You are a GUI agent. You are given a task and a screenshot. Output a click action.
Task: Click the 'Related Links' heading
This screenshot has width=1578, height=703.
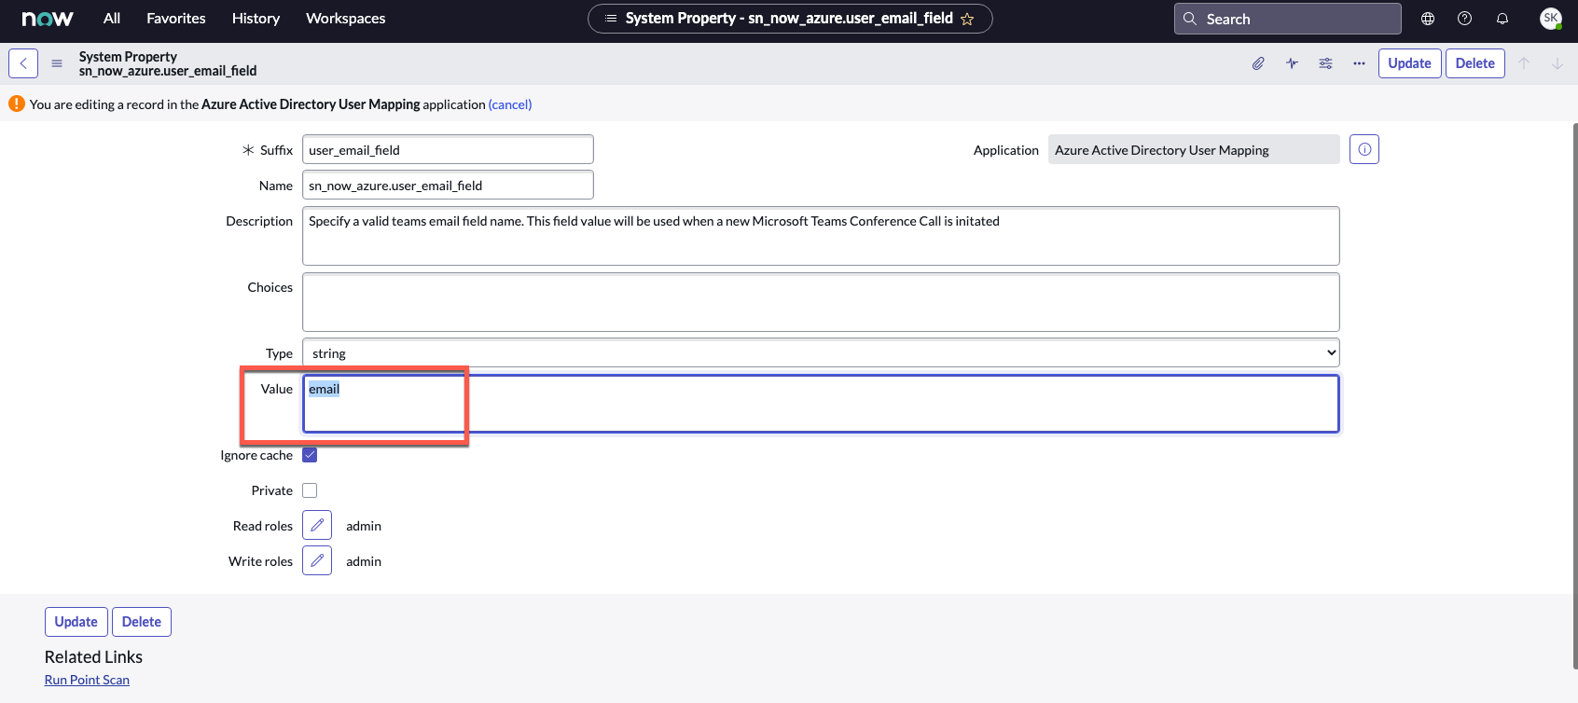93,657
